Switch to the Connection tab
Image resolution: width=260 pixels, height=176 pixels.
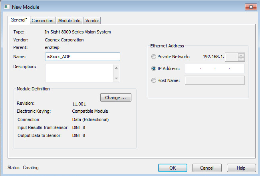[42, 21]
